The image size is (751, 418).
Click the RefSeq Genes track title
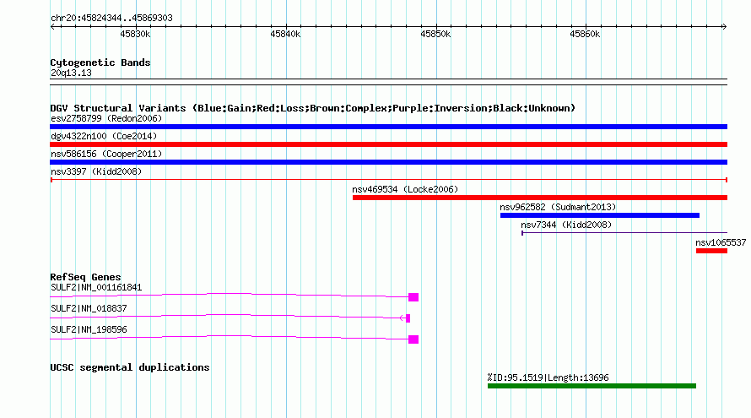pyautogui.click(x=85, y=277)
